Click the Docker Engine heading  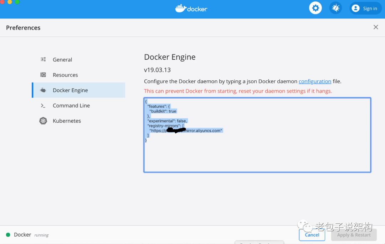pyautogui.click(x=170, y=57)
